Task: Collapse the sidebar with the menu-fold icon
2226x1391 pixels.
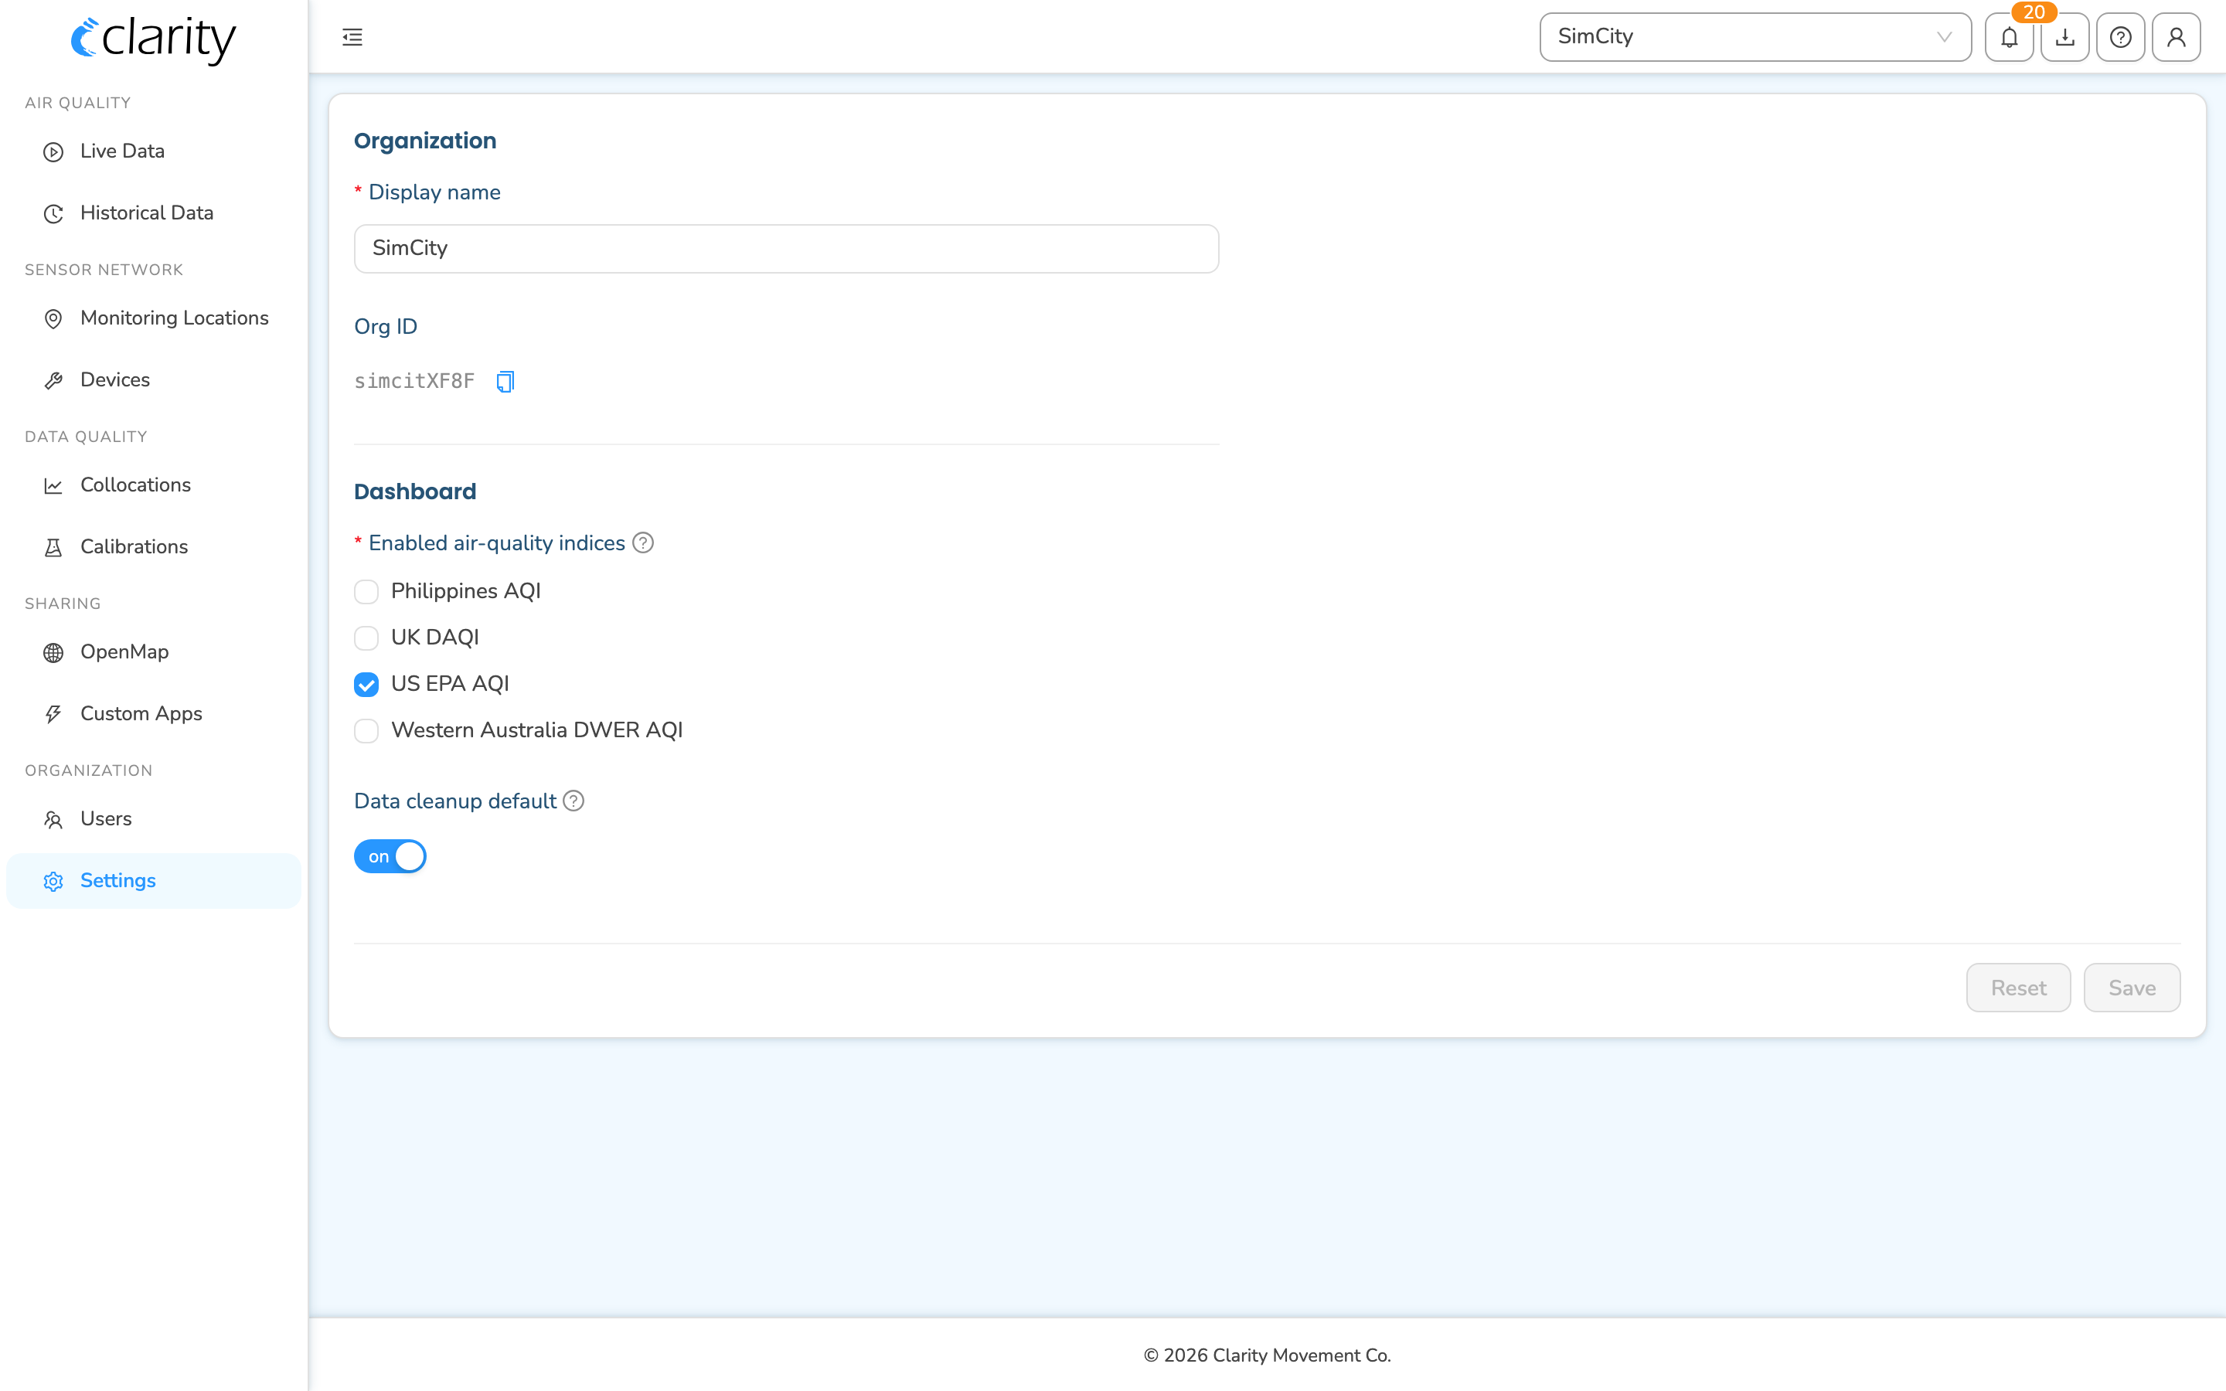Action: coord(352,37)
